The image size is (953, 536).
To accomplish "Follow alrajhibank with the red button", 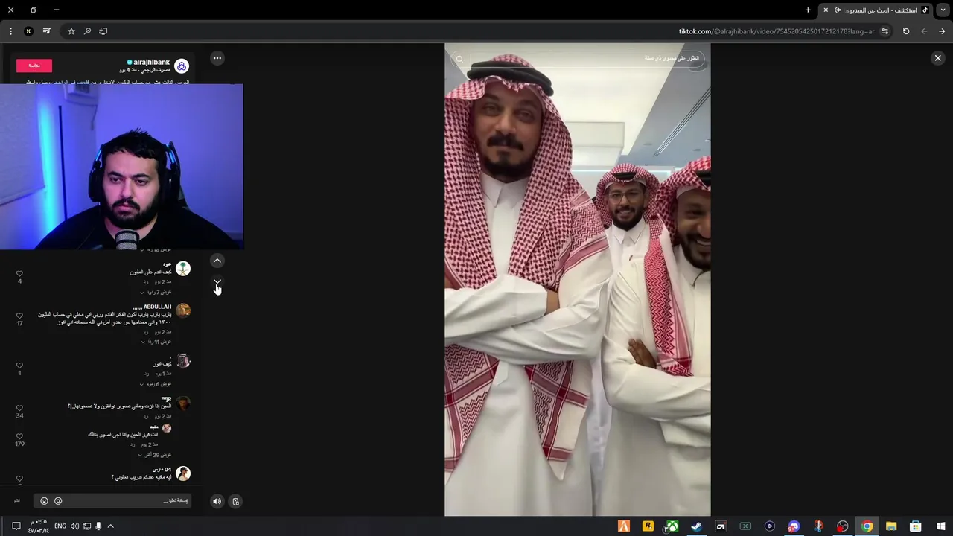I will pos(34,66).
